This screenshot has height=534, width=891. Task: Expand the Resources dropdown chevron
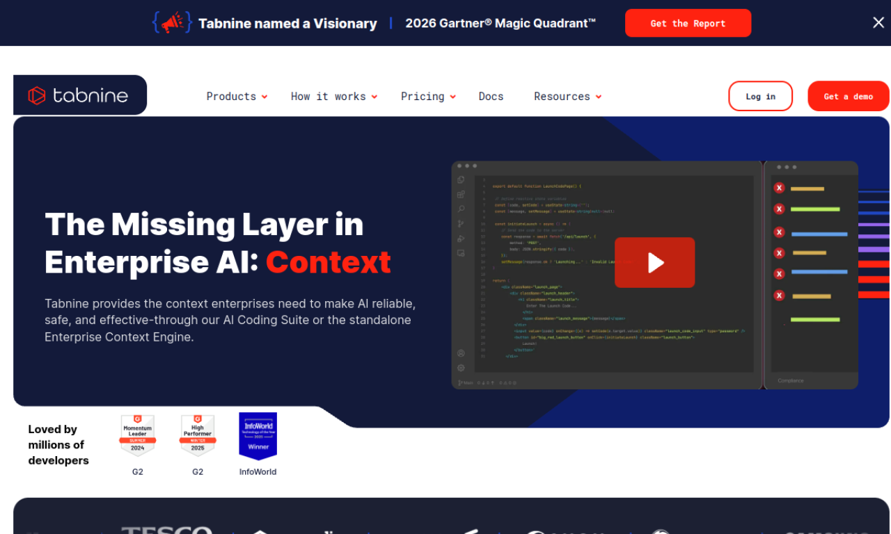pos(599,97)
